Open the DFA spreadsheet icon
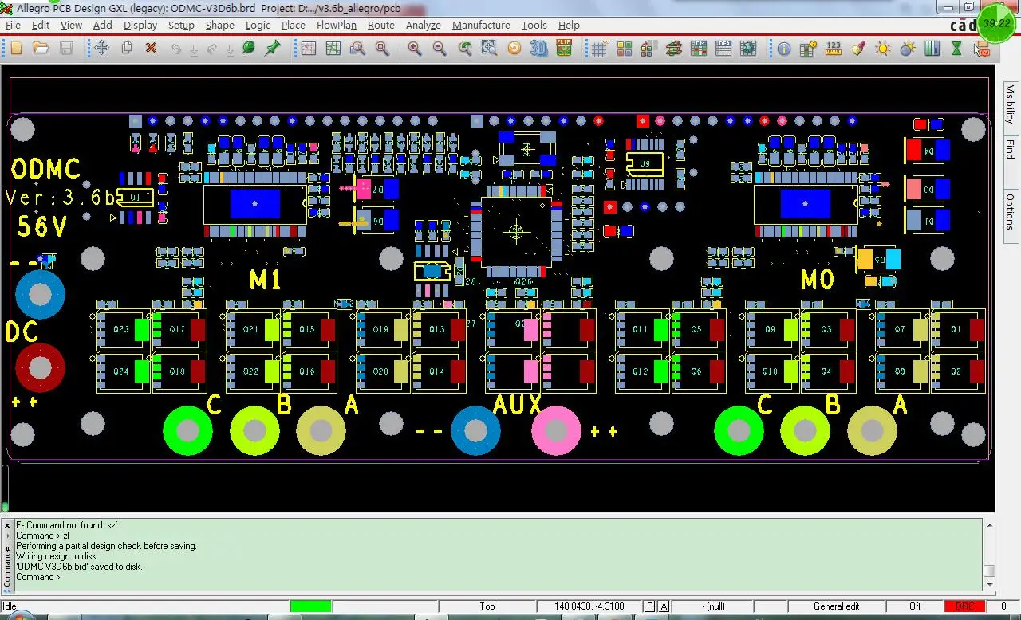This screenshot has height=620, width=1021. tap(723, 49)
